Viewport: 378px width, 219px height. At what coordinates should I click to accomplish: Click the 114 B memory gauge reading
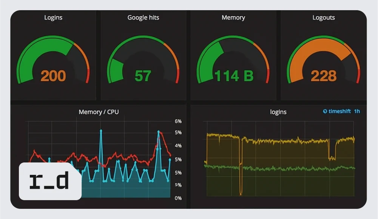233,76
